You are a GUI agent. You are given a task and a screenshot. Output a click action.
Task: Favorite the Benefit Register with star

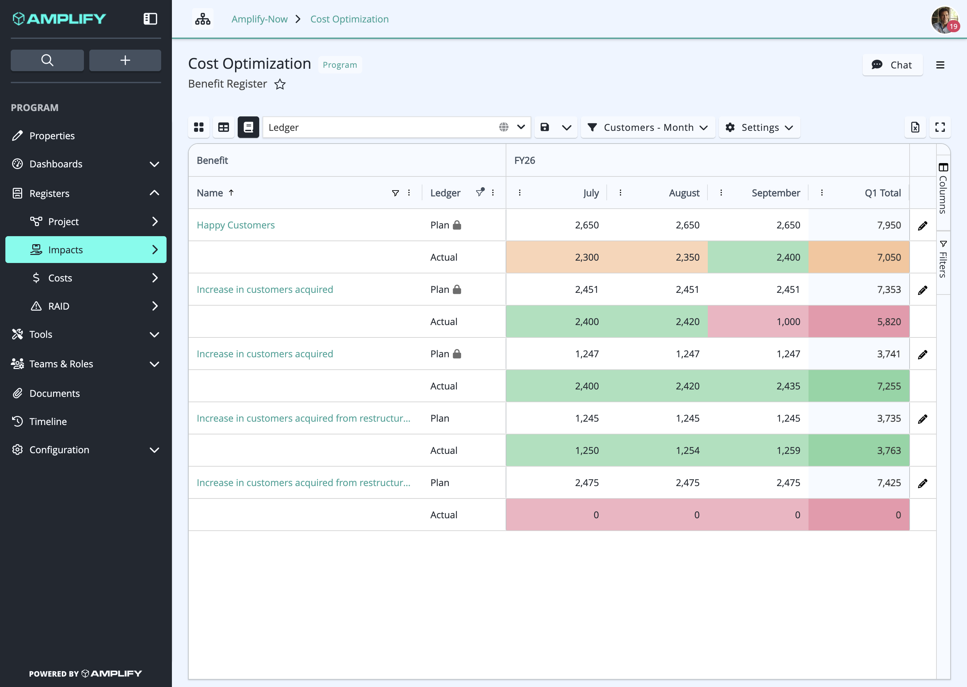click(280, 84)
